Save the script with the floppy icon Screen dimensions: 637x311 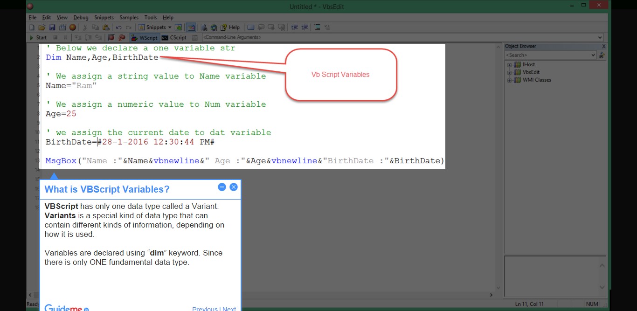point(52,28)
